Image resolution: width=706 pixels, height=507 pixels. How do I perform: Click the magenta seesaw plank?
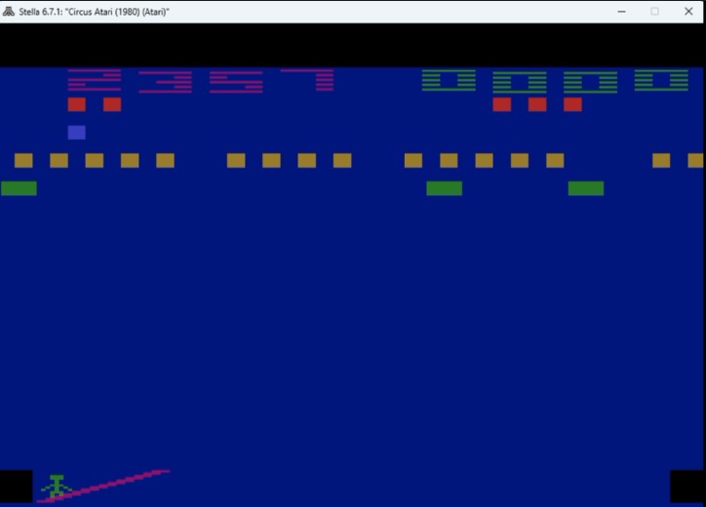pos(103,486)
